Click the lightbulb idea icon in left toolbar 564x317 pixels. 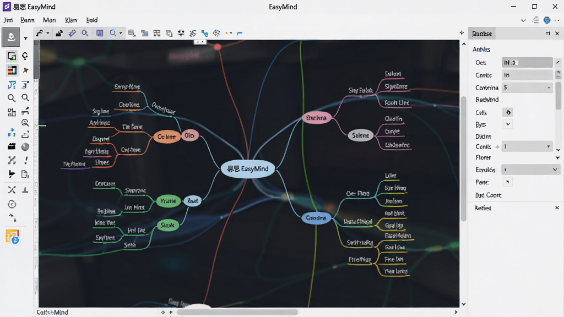pos(25,56)
